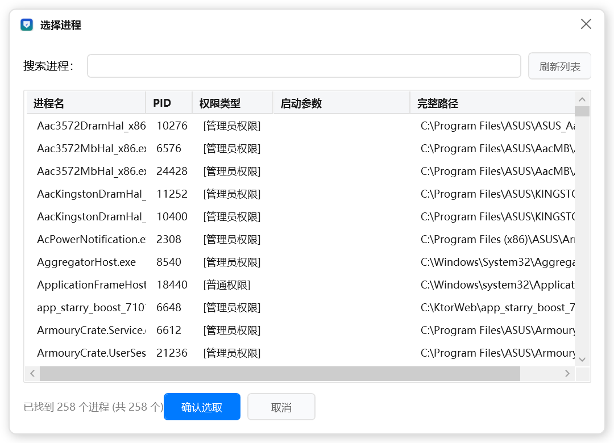Viewport: 614px width, 443px height.
Task: Select the ApplicationFrameHost process row
Action: (300, 285)
